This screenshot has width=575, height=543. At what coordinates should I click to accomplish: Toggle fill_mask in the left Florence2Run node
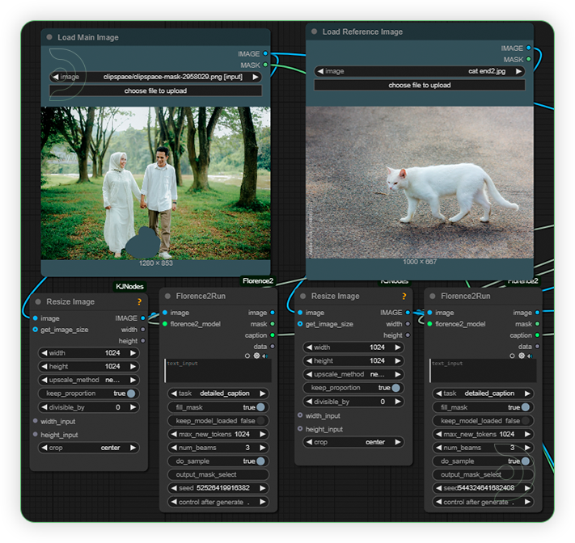[218, 407]
